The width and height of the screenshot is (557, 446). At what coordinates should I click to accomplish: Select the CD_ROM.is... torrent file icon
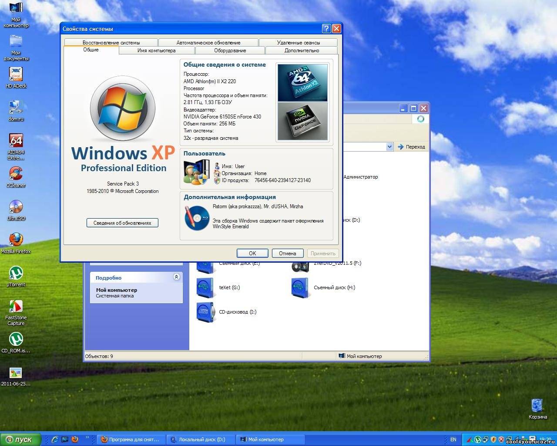pyautogui.click(x=16, y=342)
